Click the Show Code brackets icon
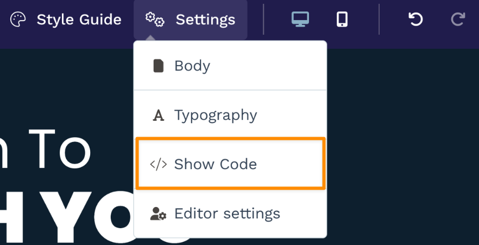The image size is (479, 245). [158, 164]
